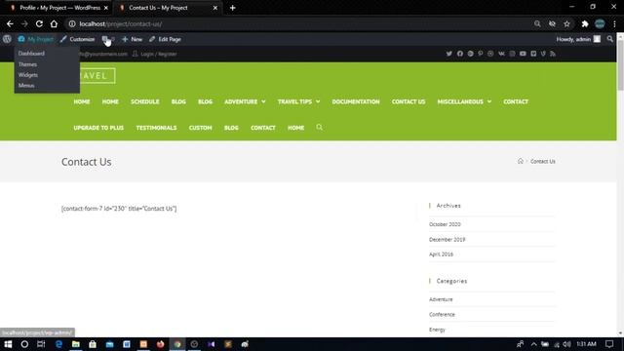Screen dimensions: 624x351
Task: Open the Conference category link
Action: 442,314
